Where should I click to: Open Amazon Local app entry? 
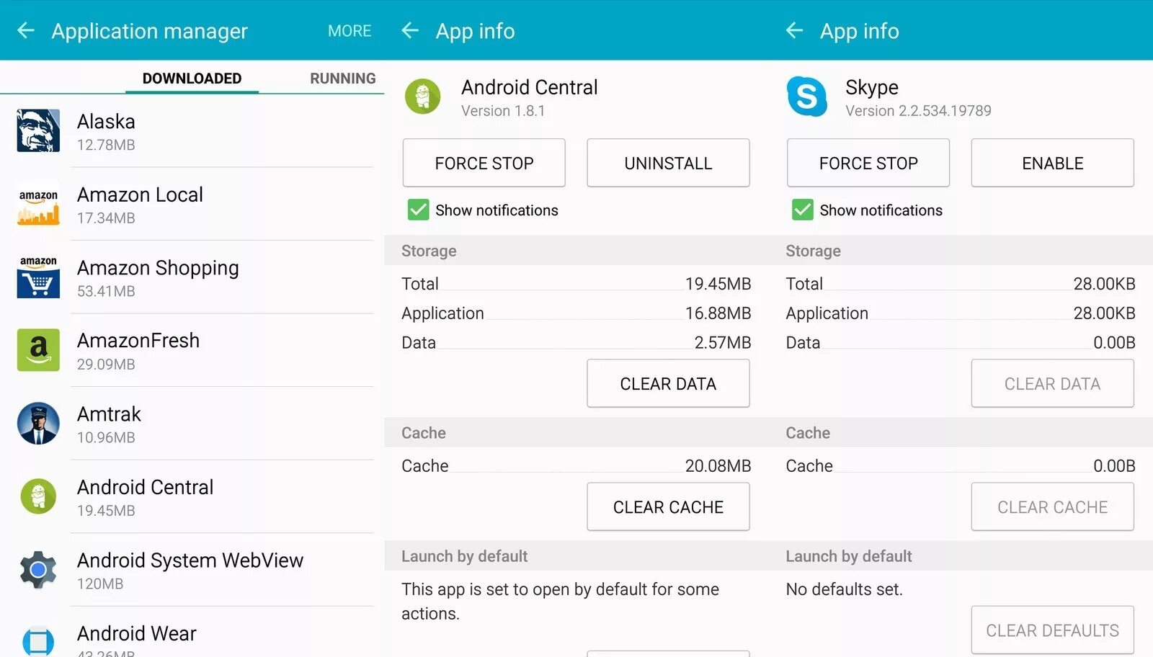pos(192,205)
